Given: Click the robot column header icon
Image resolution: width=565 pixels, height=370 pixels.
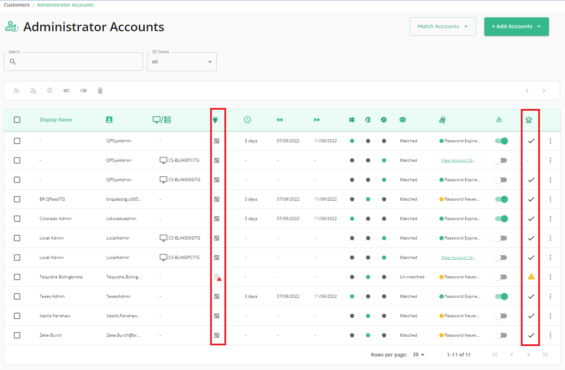Looking at the screenshot, I should 529,120.
